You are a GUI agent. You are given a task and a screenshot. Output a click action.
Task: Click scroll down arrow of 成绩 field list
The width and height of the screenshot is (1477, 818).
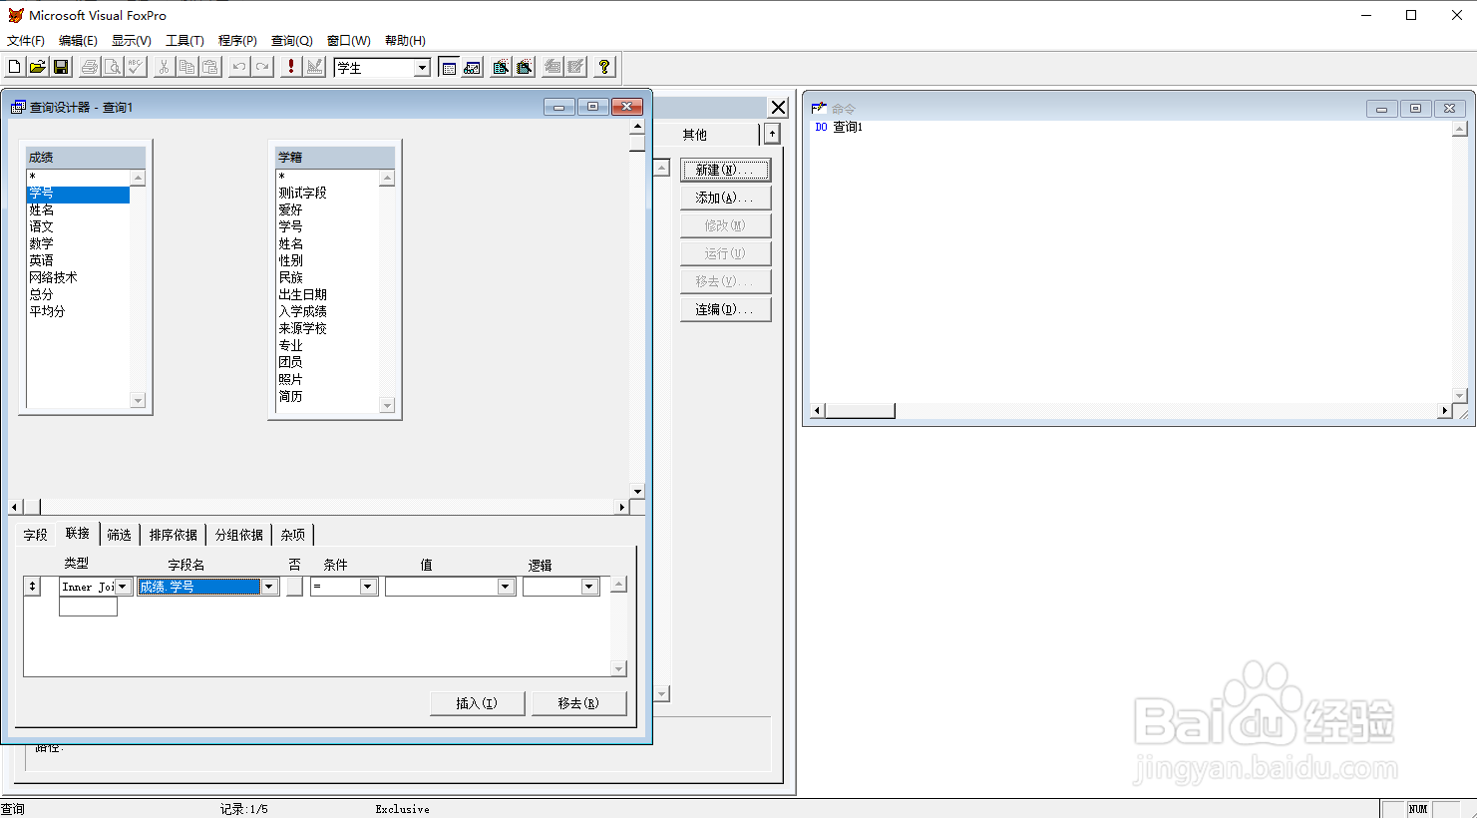138,400
